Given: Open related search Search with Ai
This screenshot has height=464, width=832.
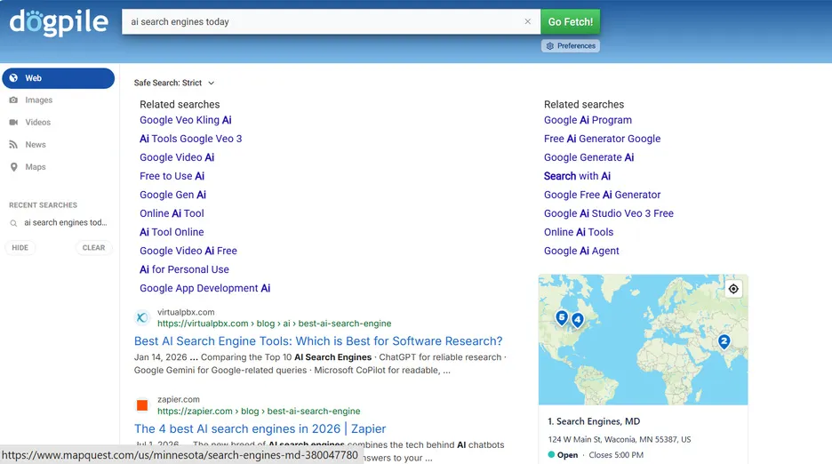Looking at the screenshot, I should 577,176.
